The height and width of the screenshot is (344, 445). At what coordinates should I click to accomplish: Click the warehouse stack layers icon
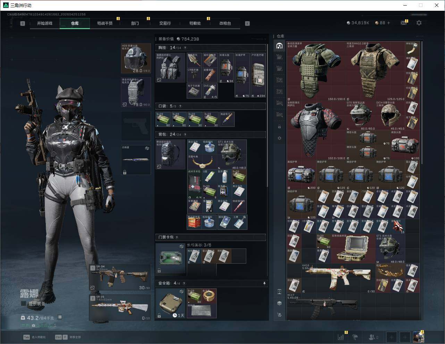coord(279,303)
